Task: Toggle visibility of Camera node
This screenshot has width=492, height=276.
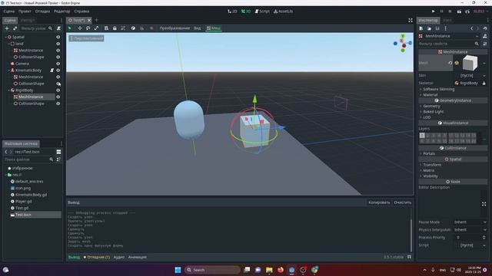Action: 58,64
